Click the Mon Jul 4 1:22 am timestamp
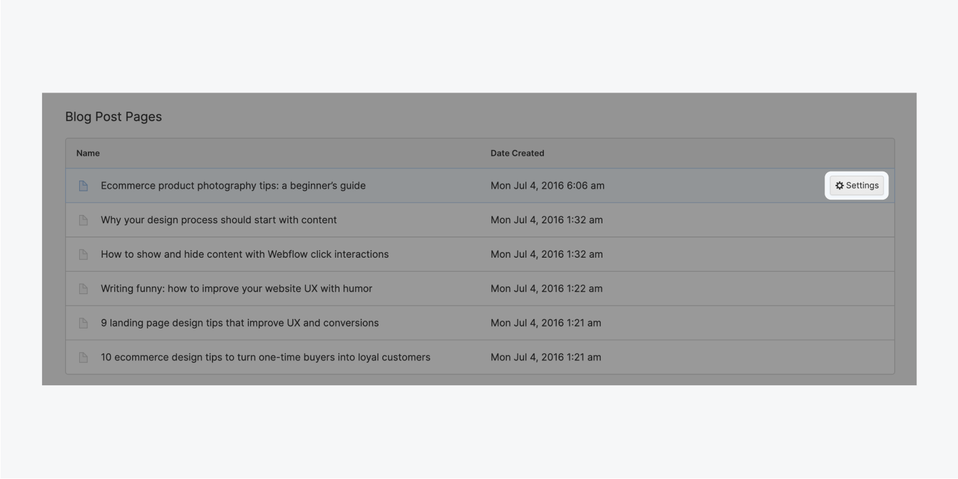This screenshot has width=958, height=479. click(546, 288)
